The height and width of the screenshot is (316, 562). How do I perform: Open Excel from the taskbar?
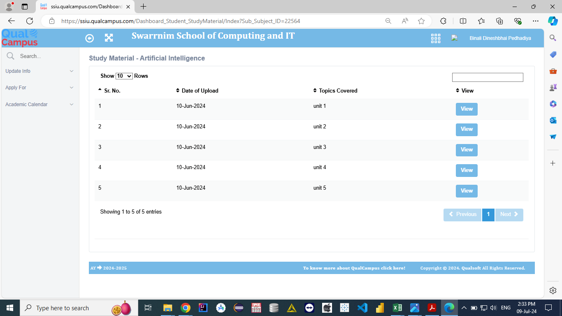[x=397, y=308]
